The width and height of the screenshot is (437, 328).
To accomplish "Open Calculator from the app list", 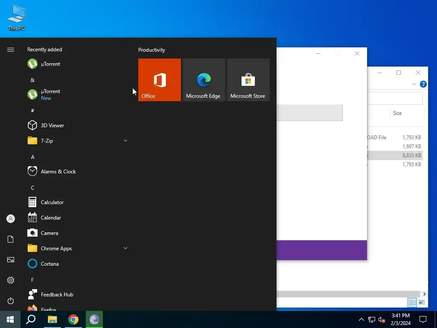I will point(78,202).
